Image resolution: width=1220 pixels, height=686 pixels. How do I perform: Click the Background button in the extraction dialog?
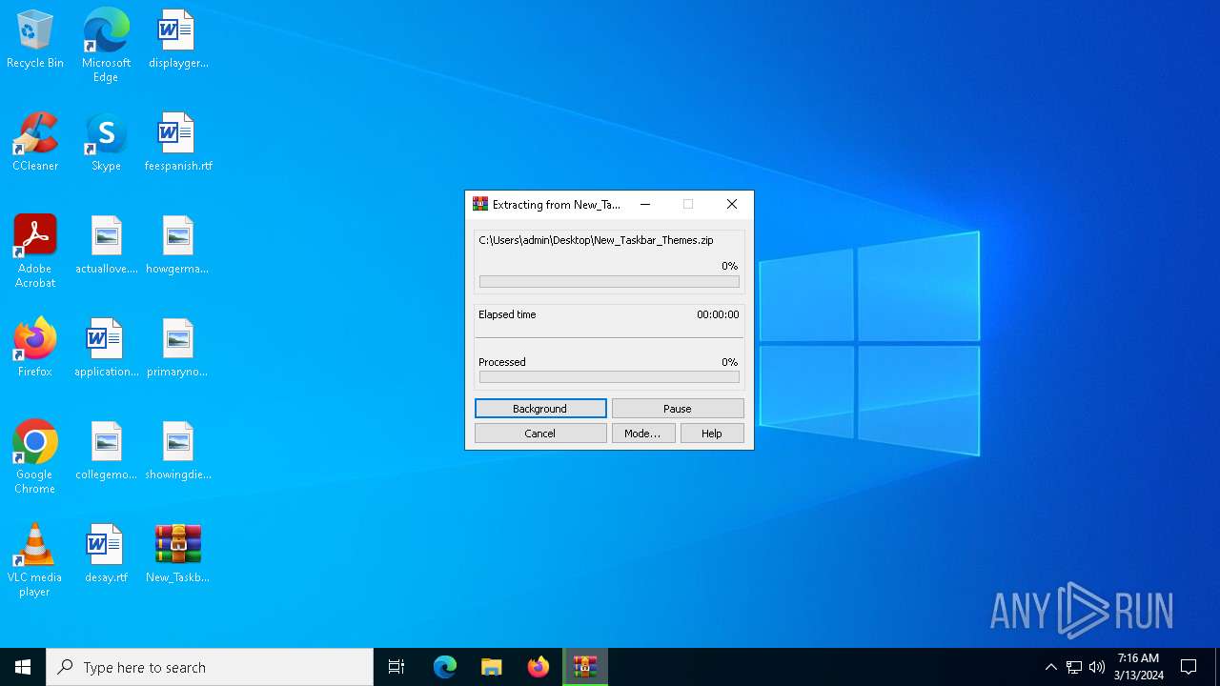tap(540, 409)
